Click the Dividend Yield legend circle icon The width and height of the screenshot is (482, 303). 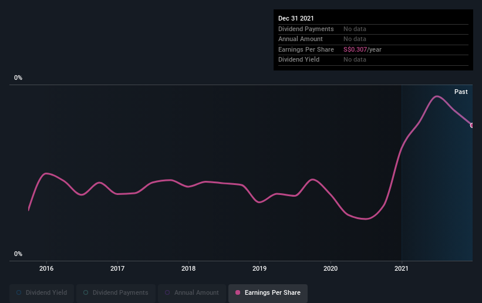coord(19,292)
